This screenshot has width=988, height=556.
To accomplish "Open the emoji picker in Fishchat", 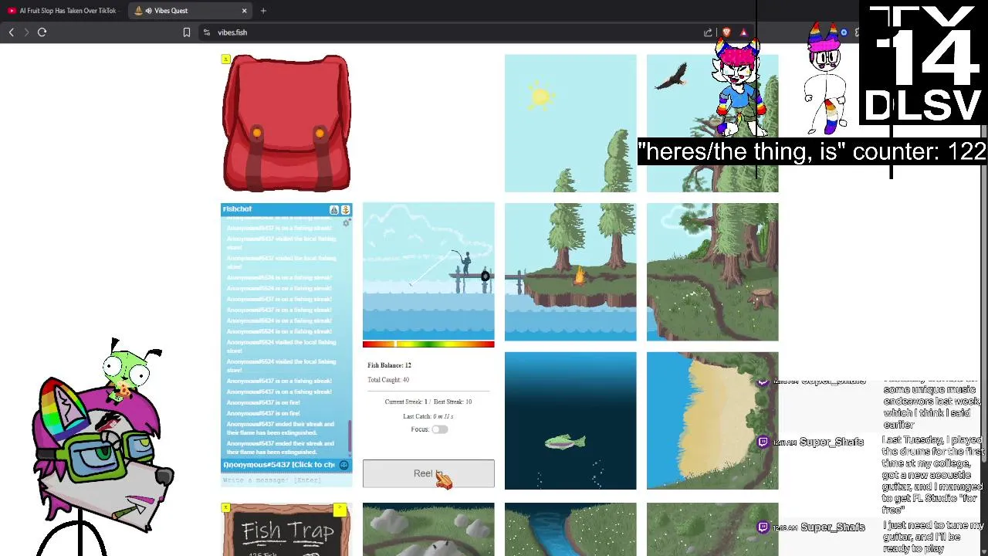I will [343, 465].
